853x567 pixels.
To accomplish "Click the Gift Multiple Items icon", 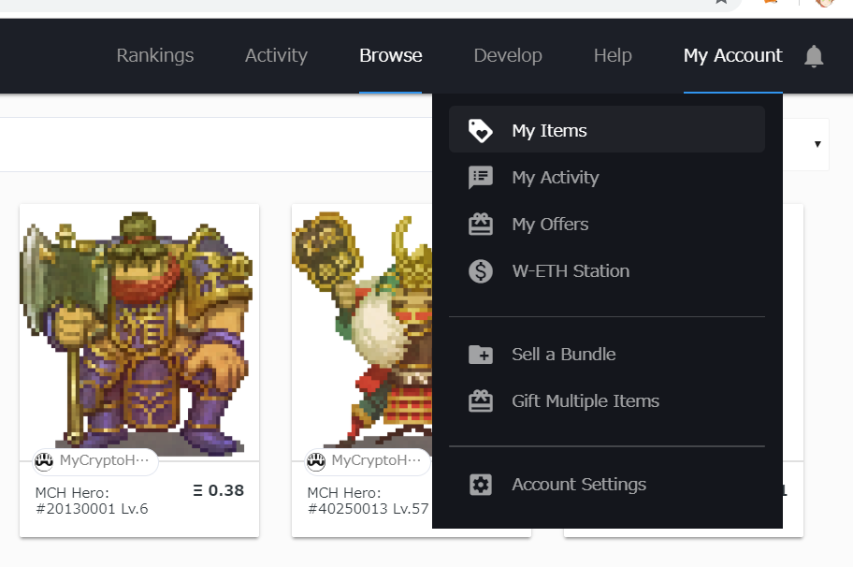I will click(x=480, y=400).
